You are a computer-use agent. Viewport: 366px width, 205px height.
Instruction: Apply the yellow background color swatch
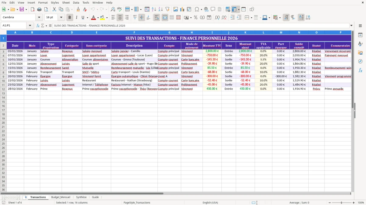pyautogui.click(x=102, y=18)
